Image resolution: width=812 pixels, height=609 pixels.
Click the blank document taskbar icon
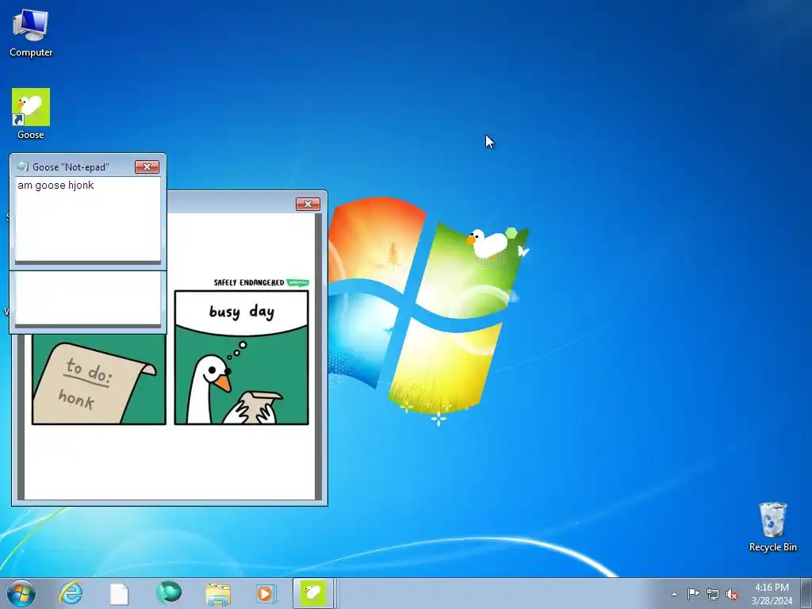tap(119, 594)
